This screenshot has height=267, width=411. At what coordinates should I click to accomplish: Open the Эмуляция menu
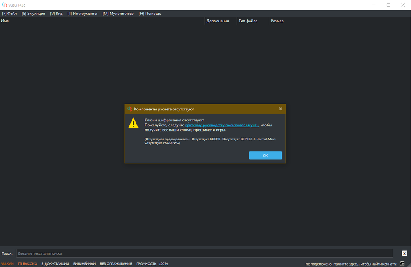[33, 14]
